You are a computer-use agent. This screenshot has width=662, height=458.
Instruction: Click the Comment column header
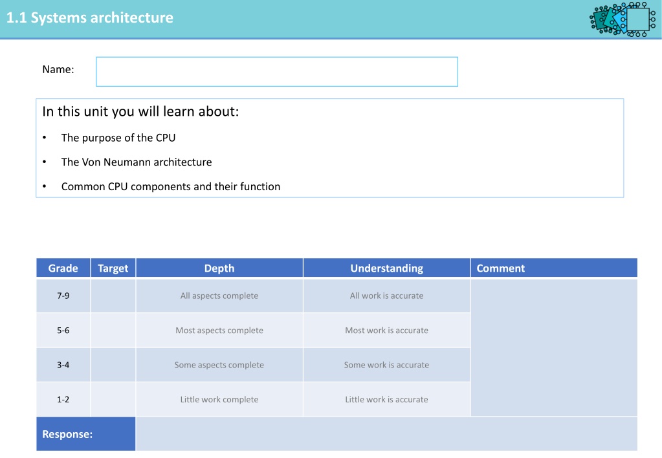554,268
